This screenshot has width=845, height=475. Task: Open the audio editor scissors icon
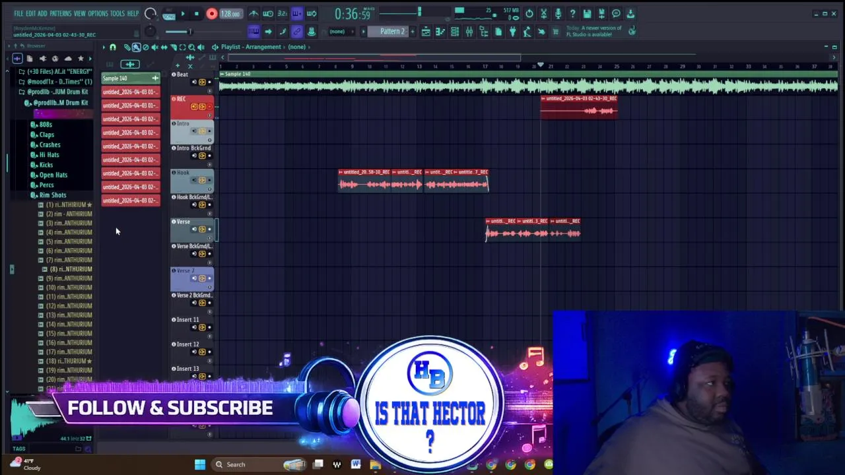point(544,14)
